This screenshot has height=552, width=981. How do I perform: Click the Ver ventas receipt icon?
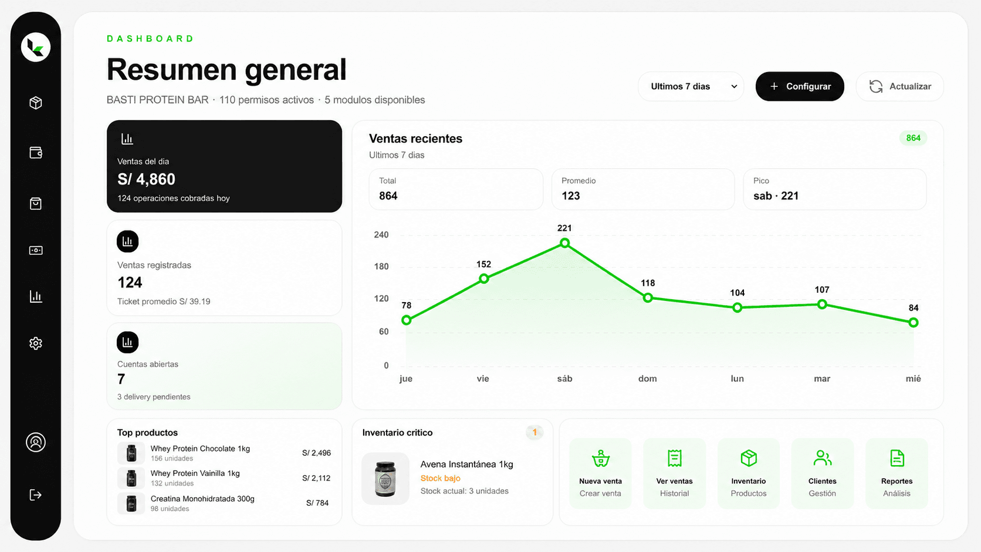[675, 458]
